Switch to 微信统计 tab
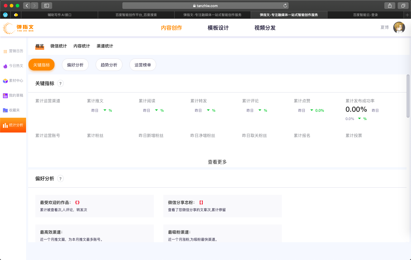 58,46
